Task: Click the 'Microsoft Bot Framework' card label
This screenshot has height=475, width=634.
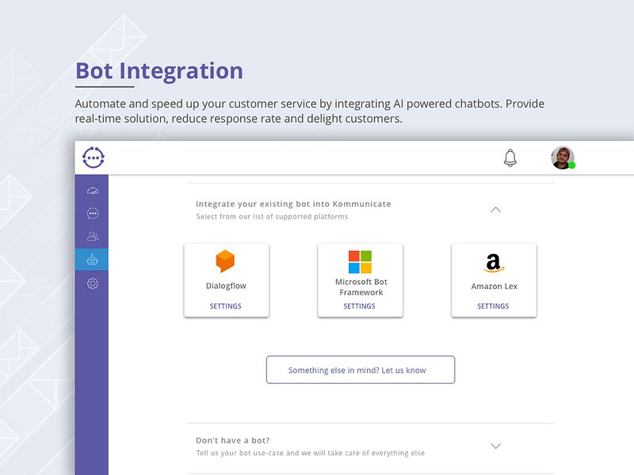Action: click(361, 287)
